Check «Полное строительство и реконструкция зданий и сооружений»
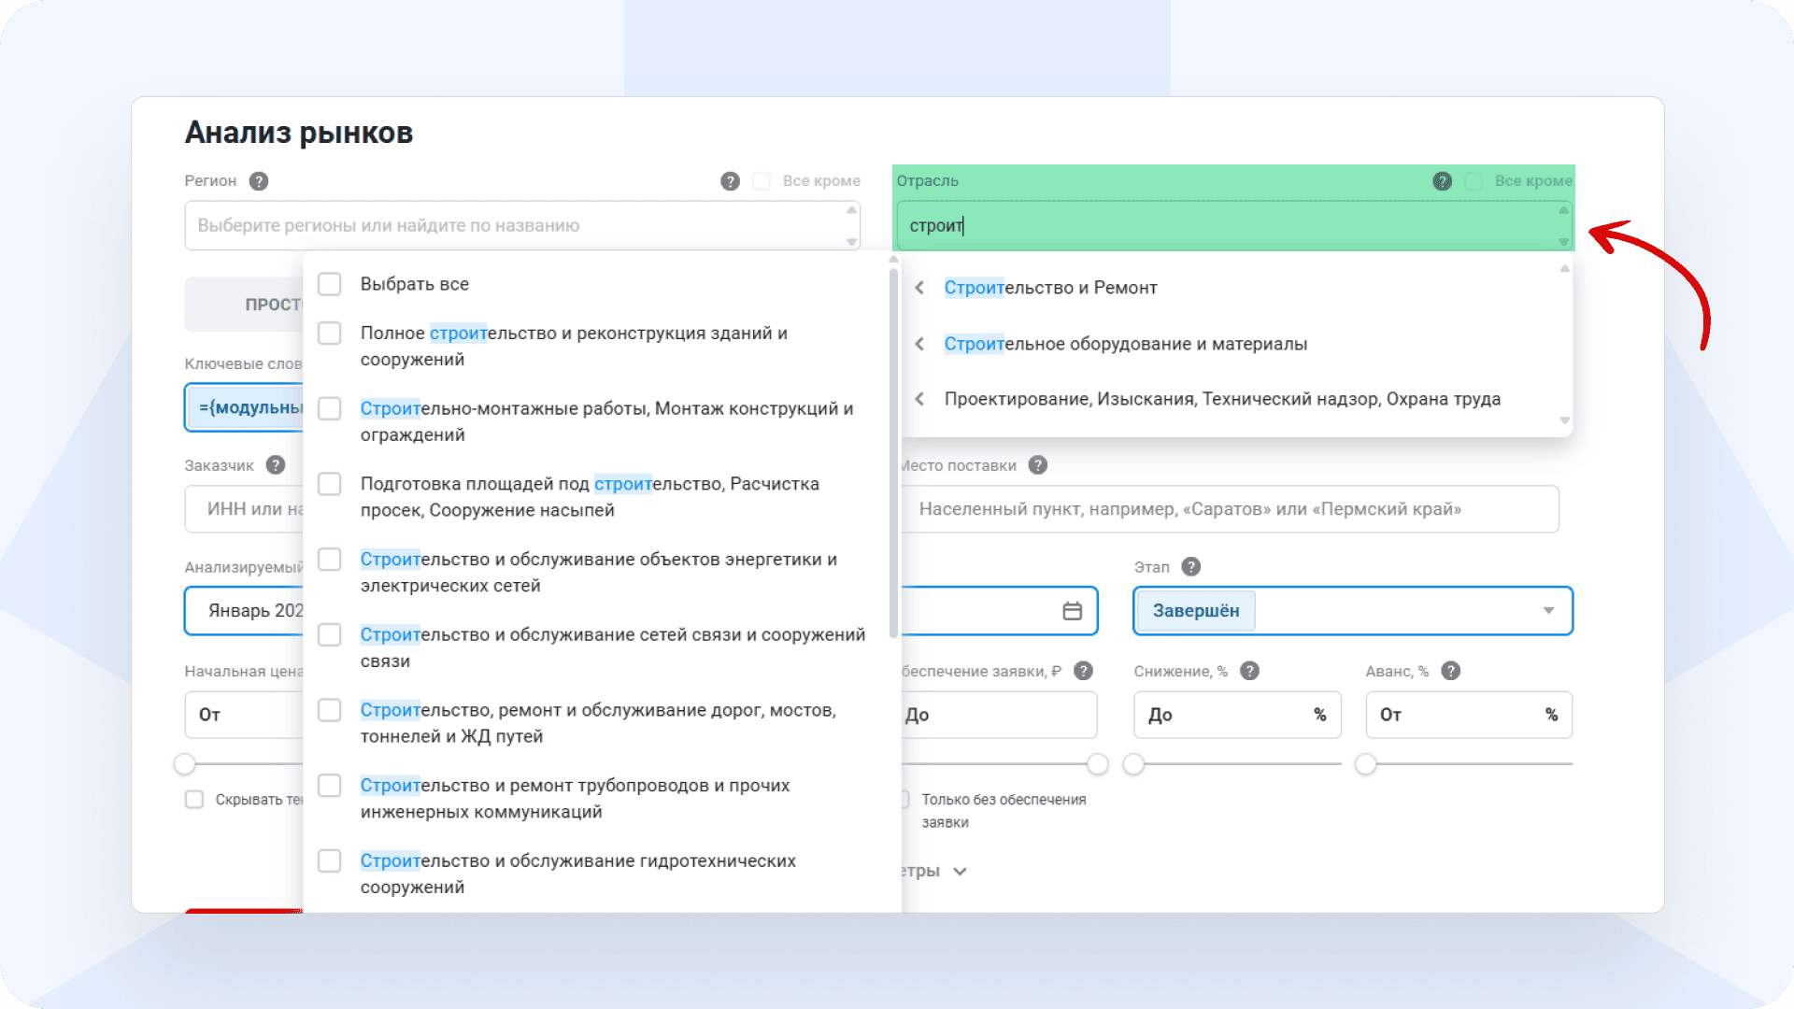Viewport: 1794px width, 1009px height. coord(329,333)
